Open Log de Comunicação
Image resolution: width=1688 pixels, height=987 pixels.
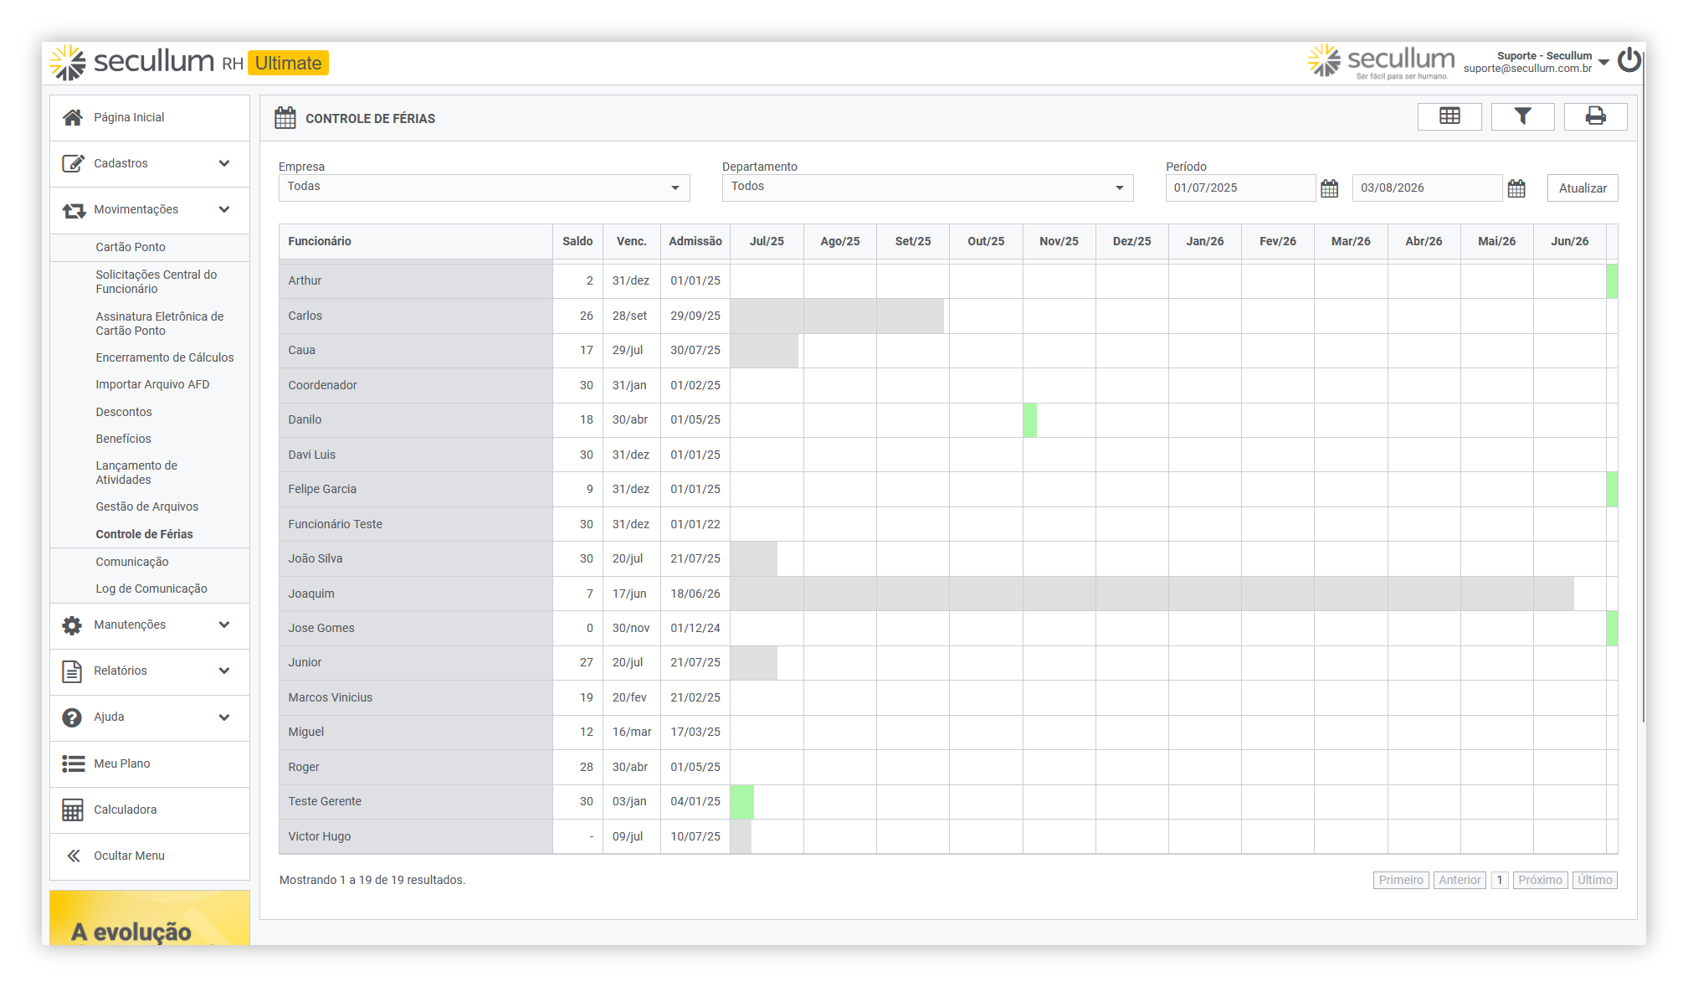[151, 589]
